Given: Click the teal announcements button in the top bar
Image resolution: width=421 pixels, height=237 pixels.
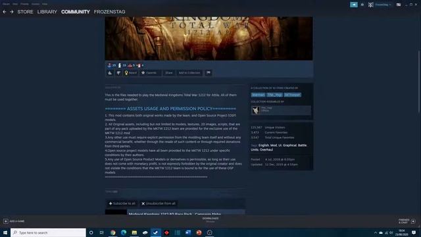Looking at the screenshot, I should (354, 5).
